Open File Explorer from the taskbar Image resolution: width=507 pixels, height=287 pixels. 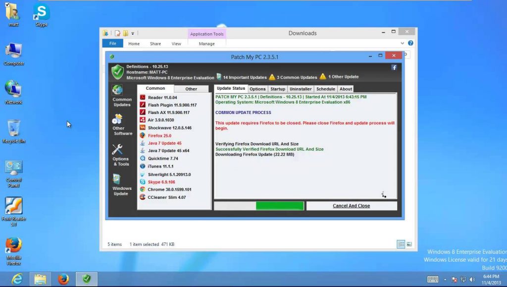(40, 279)
